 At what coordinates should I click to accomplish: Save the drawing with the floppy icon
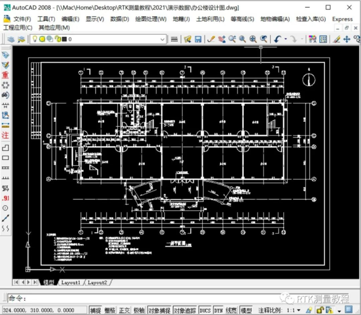click(198, 39)
